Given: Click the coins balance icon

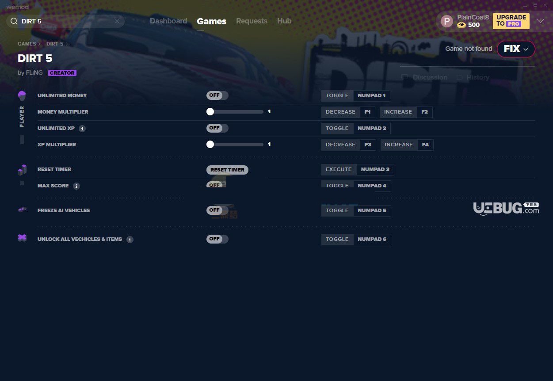Looking at the screenshot, I should [461, 25].
